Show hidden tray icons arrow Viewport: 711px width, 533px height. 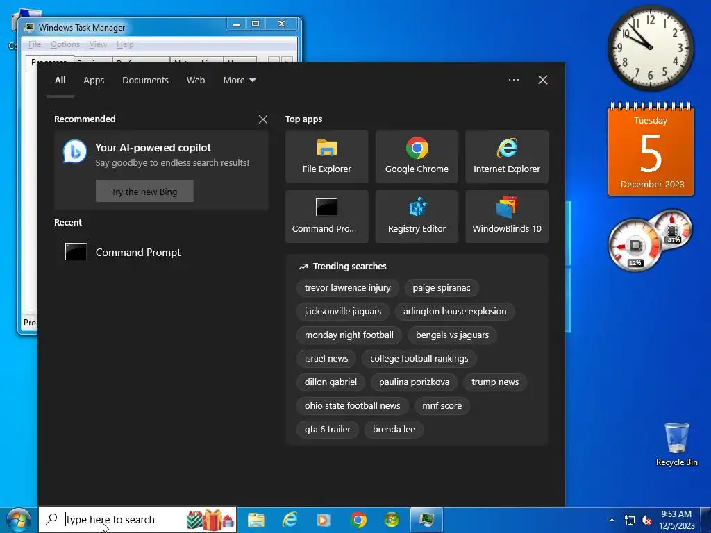tap(612, 520)
